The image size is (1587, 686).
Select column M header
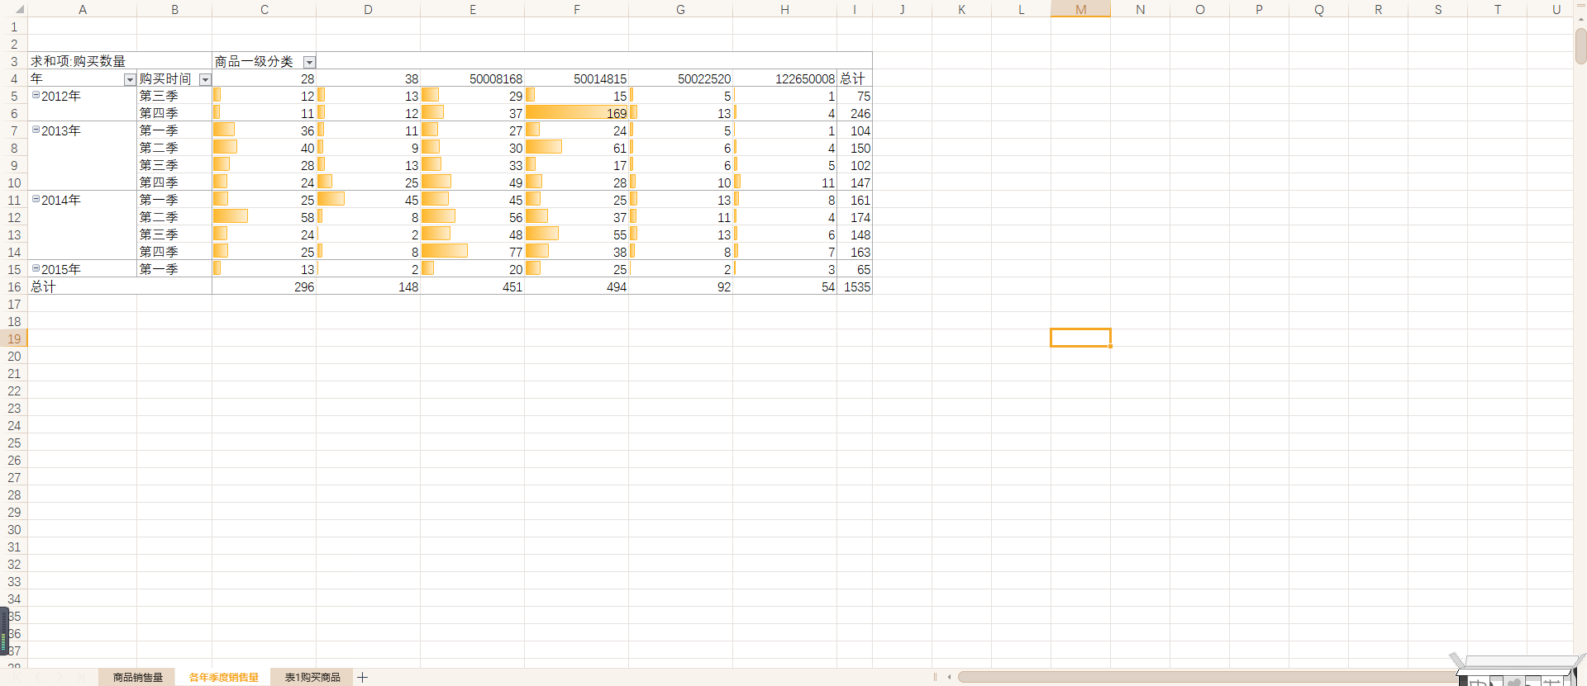pyautogui.click(x=1080, y=9)
